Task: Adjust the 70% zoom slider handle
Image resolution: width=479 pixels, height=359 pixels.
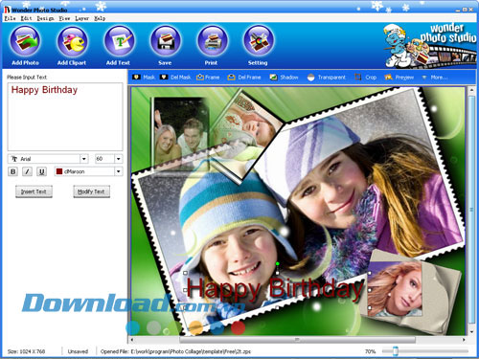Action: coord(396,351)
